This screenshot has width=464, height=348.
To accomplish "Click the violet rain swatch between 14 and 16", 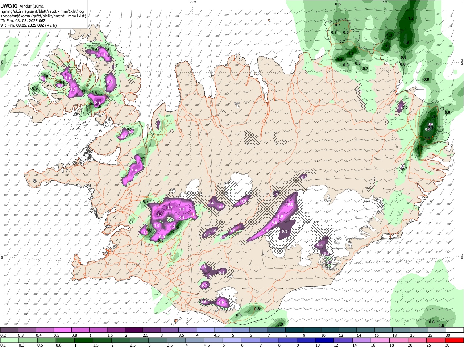I will click(361, 340).
